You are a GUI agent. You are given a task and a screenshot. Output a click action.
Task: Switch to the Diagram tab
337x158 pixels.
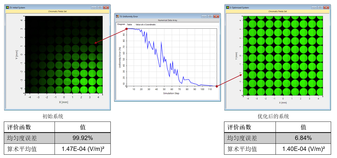(121, 24)
